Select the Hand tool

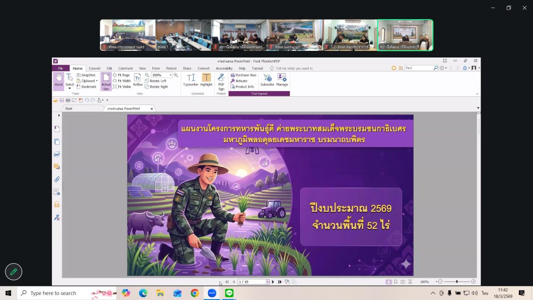[58, 79]
